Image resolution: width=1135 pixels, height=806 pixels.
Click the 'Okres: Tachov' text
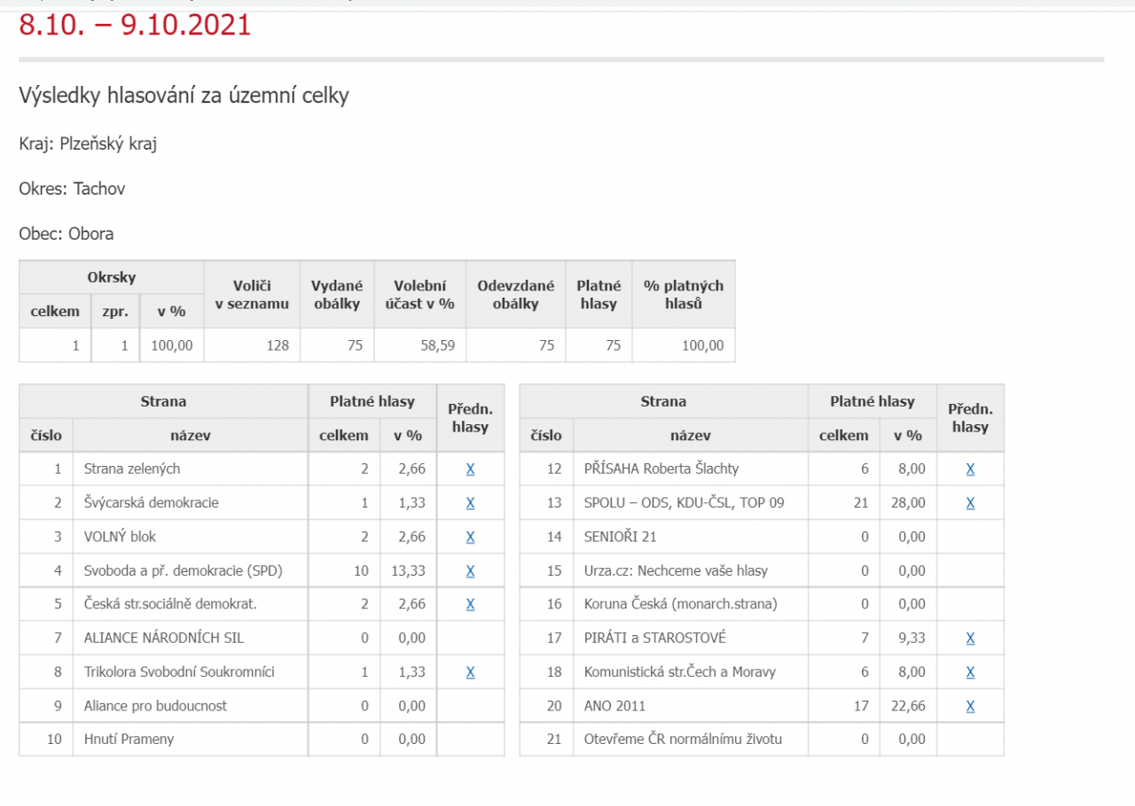(72, 189)
